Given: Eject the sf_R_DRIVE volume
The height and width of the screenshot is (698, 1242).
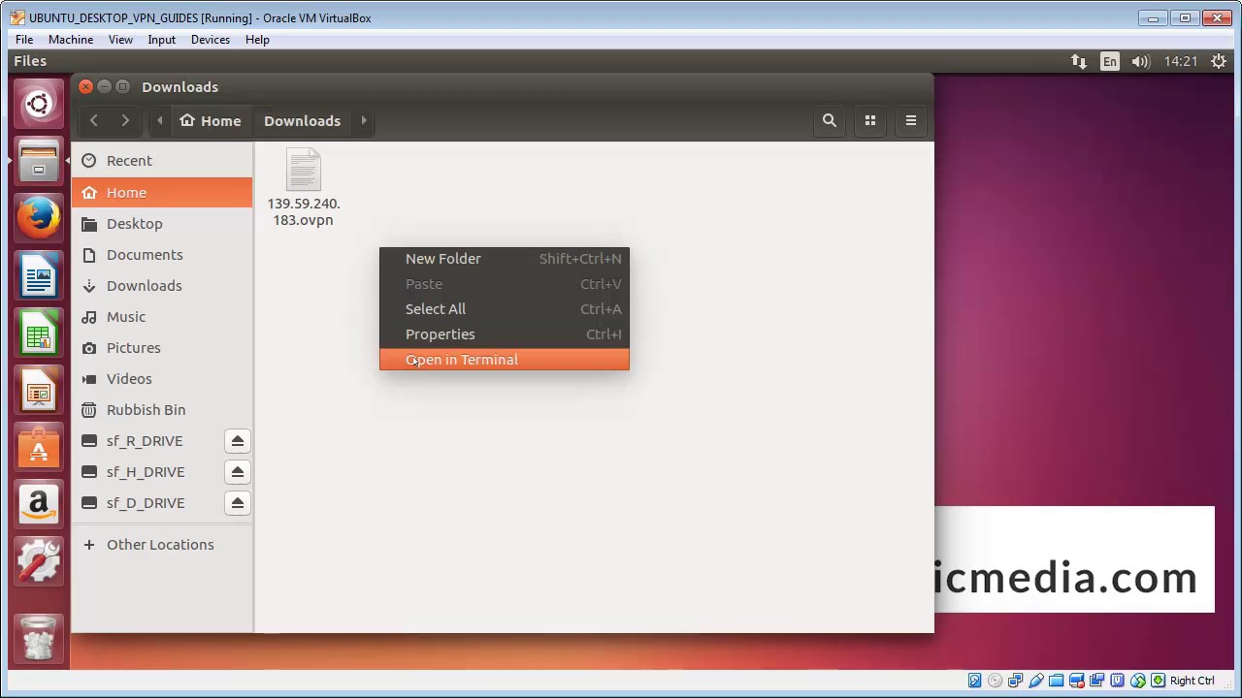Looking at the screenshot, I should pos(237,441).
